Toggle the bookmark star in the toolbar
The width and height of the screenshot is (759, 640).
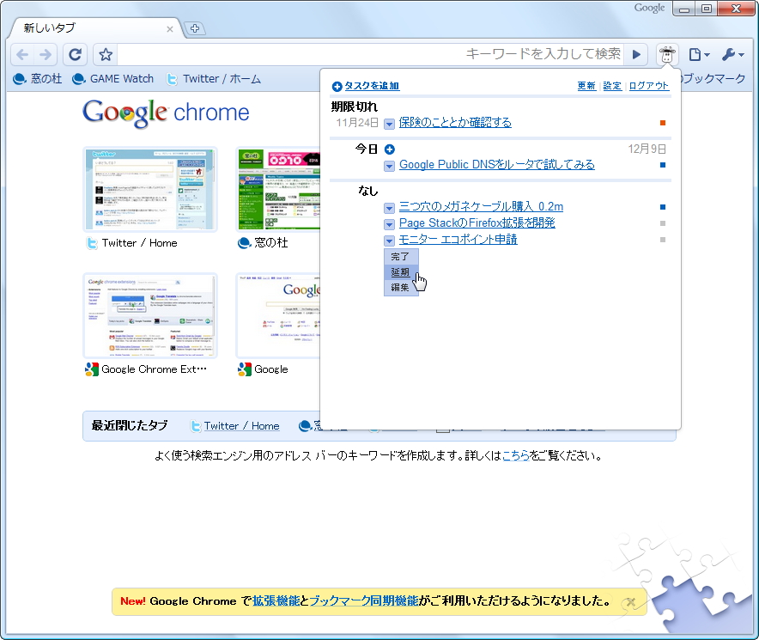click(x=105, y=53)
